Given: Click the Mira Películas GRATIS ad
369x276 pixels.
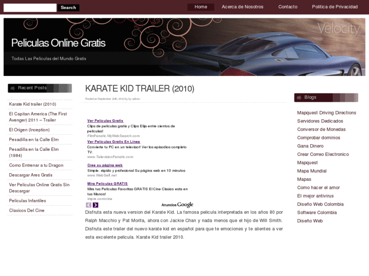Looking at the screenshot, I should [x=107, y=183].
